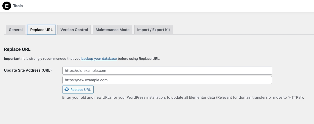Click the Elementor logo icon
Image resolution: width=314 pixels, height=124 pixels.
tap(7, 6)
